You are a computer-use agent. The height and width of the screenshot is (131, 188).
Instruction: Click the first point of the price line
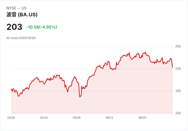tap(11, 89)
